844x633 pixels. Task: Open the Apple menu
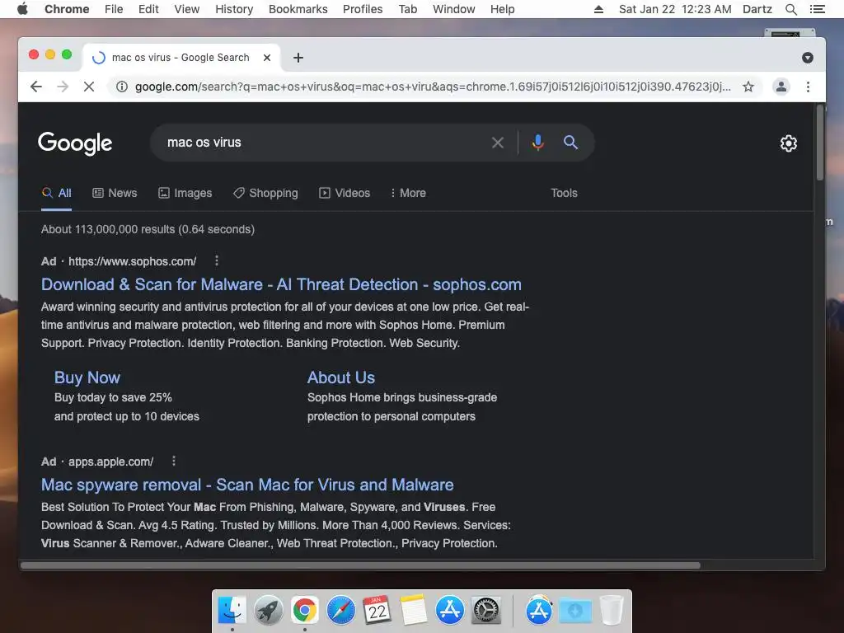click(22, 9)
